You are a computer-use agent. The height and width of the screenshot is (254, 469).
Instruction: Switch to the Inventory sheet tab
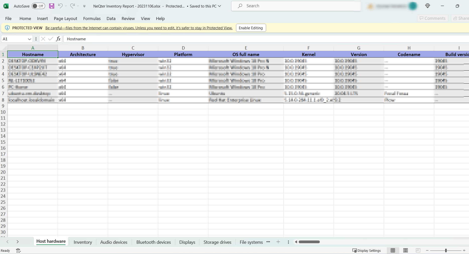click(83, 242)
